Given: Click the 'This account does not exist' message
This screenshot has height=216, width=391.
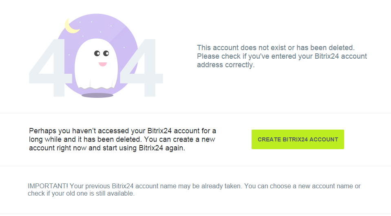Looking at the screenshot, I should pyautogui.click(x=276, y=48).
